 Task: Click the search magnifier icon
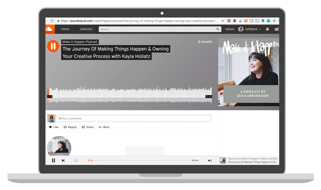(218, 29)
